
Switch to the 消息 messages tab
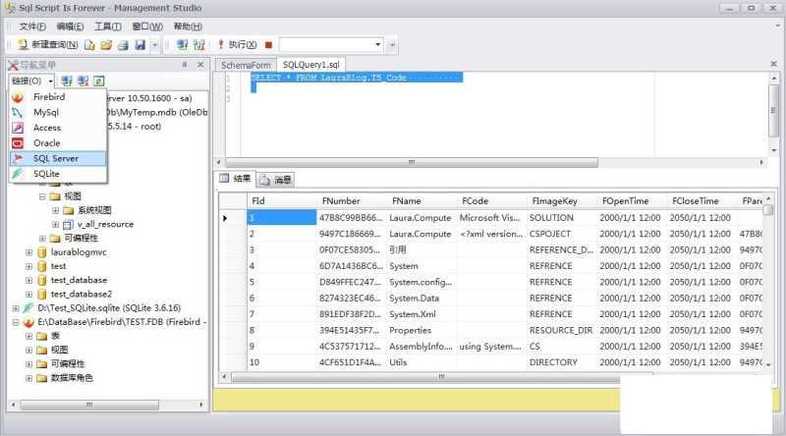click(276, 180)
